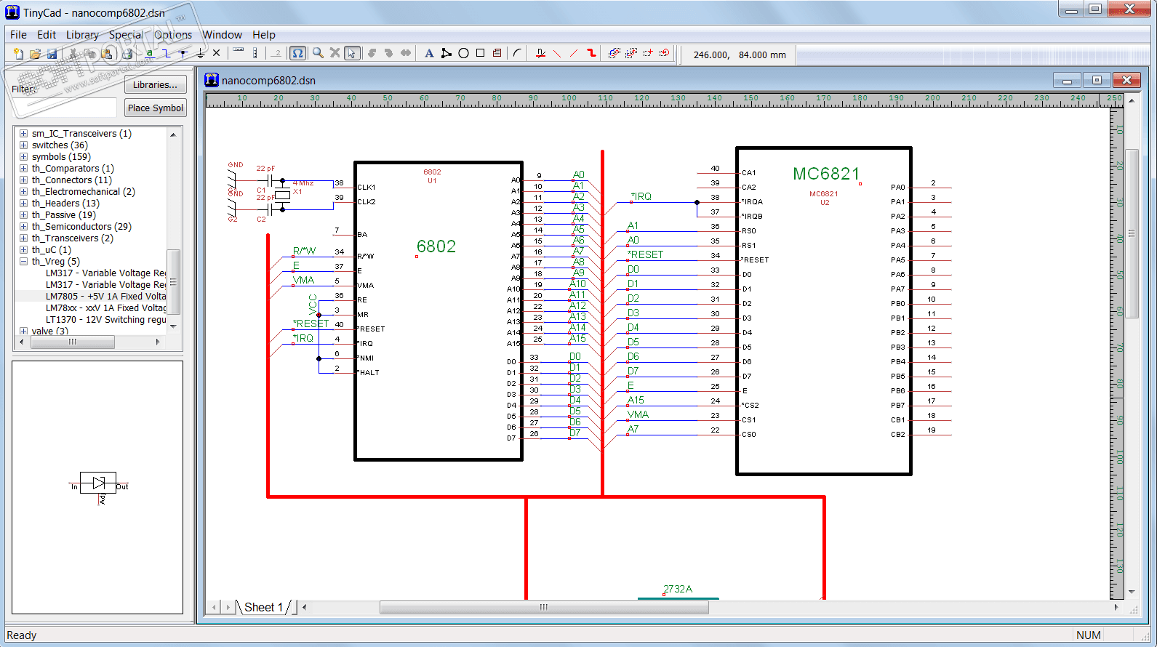Activate the Wire drawing tool
Viewport: 1157px width, 647px height.
point(167,53)
